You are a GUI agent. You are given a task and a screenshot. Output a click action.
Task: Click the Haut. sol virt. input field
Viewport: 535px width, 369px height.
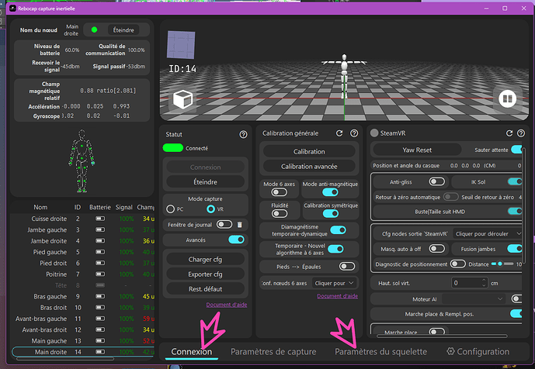click(456, 283)
